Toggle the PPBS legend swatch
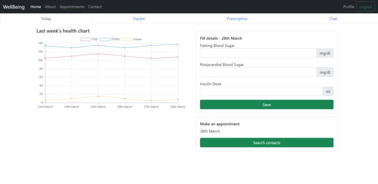Image resolution: width=378 pixels, height=184 pixels. click(x=105, y=39)
